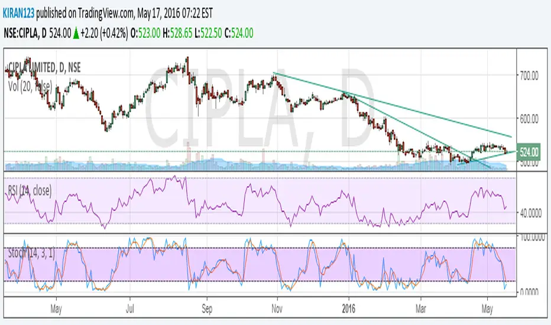This screenshot has height=325, width=551.
Task: Click the close value C:524.00
Action: 239,33
